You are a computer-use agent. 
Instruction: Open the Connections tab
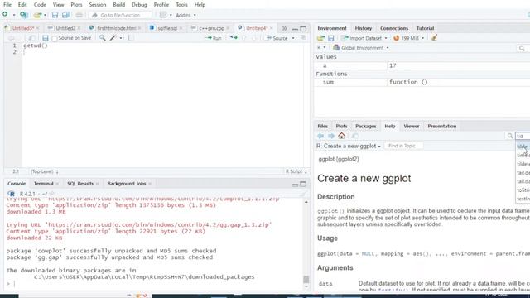pos(394,28)
